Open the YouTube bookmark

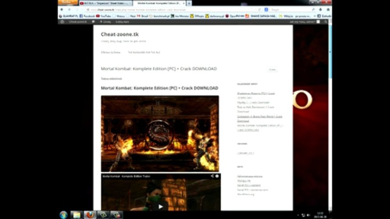click(x=104, y=16)
